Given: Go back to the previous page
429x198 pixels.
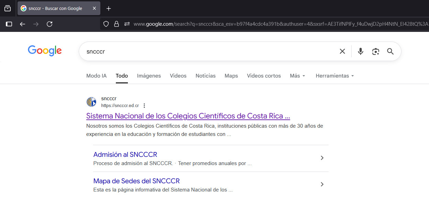Looking at the screenshot, I should (22, 24).
